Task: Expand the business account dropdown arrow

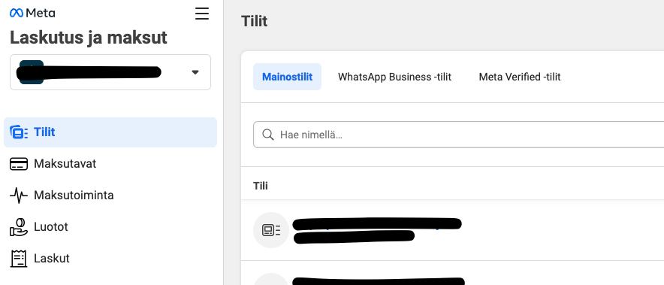Action: 195,72
